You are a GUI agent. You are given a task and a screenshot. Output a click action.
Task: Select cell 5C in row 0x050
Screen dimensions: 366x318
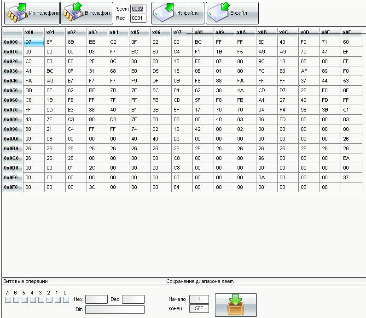(x=161, y=91)
